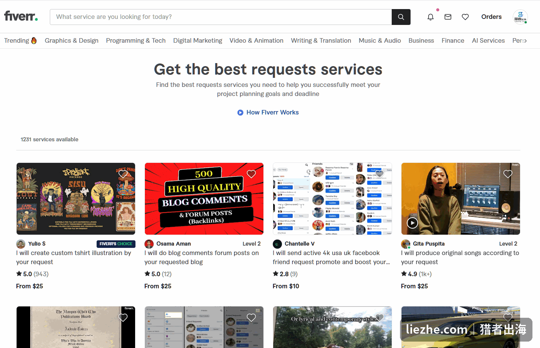Click the 5.0 (12) rating
Image resolution: width=540 pixels, height=348 pixels.
158,274
